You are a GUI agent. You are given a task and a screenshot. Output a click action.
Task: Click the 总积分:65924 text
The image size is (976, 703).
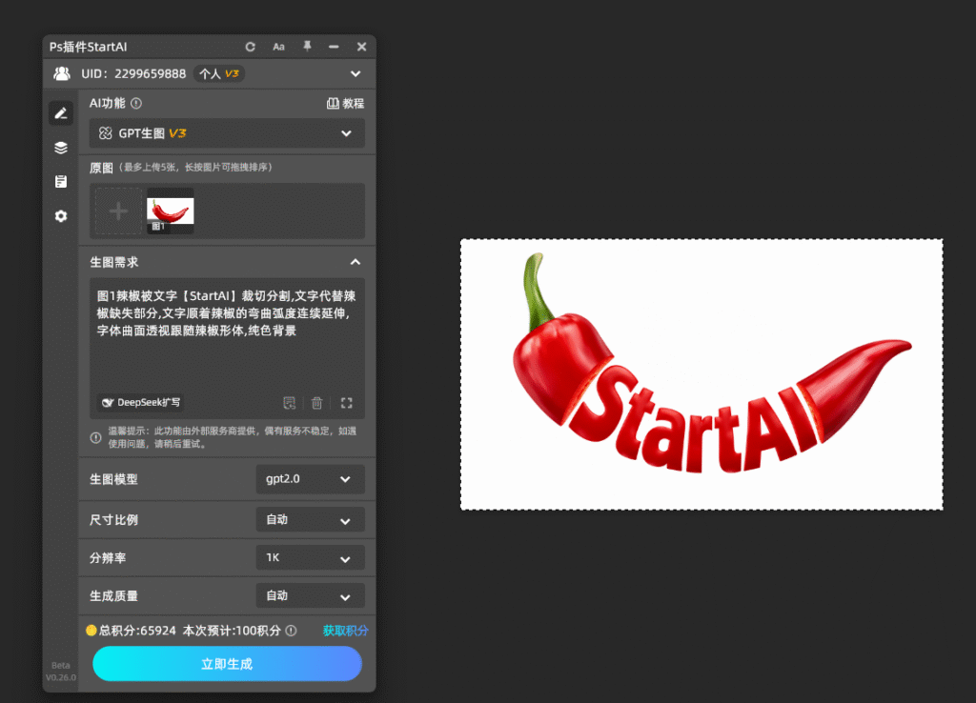pyautogui.click(x=137, y=631)
